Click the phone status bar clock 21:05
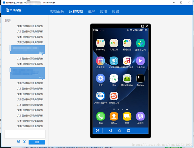Viewport: 194px width, 148px height. click(145, 30)
